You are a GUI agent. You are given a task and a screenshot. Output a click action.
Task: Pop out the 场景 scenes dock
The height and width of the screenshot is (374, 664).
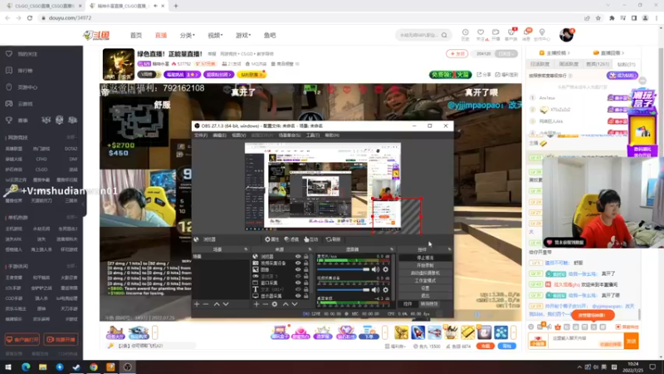[246, 249]
